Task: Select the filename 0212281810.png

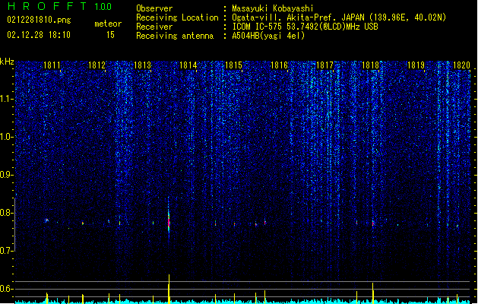Action: 39,20
